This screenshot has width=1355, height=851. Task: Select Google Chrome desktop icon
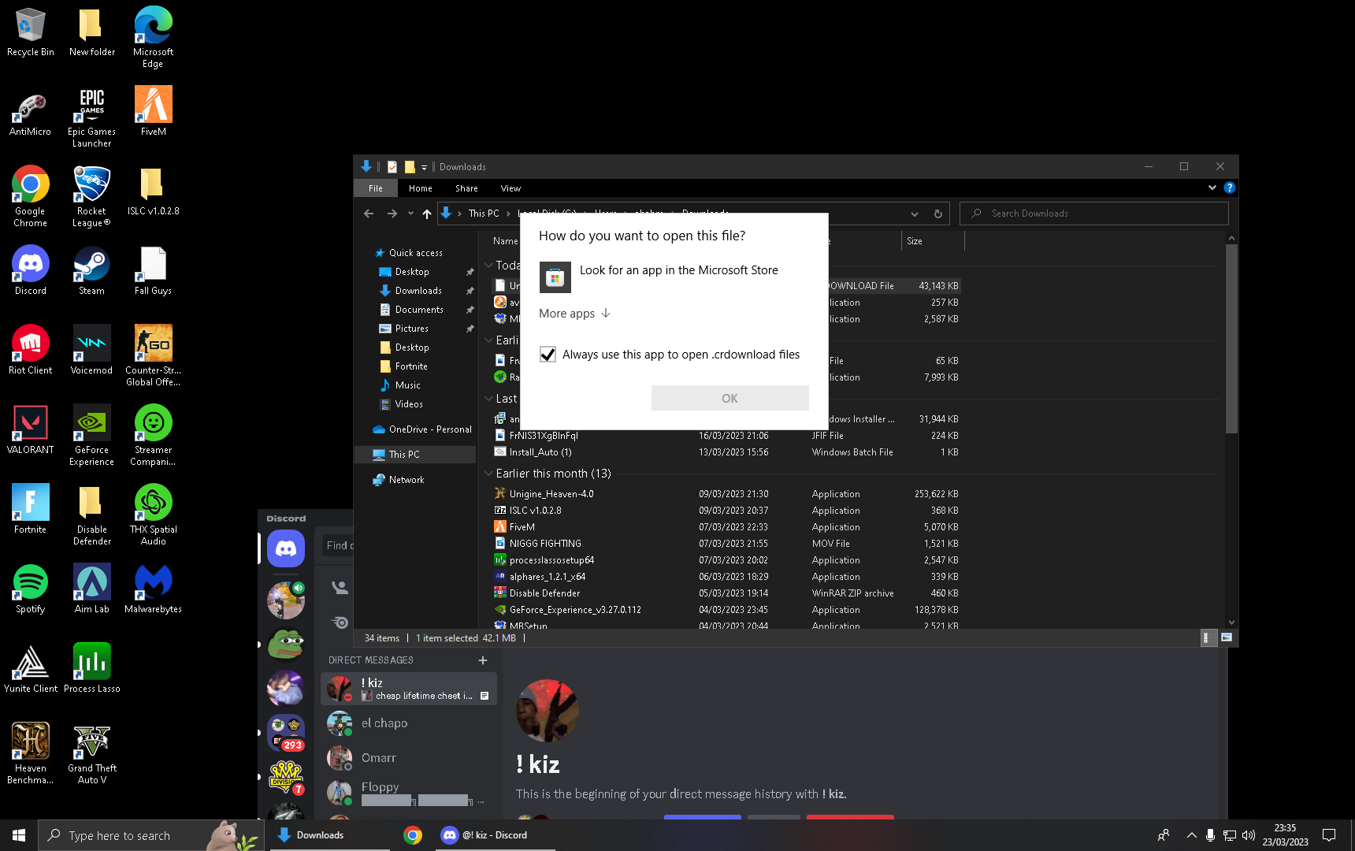(30, 197)
